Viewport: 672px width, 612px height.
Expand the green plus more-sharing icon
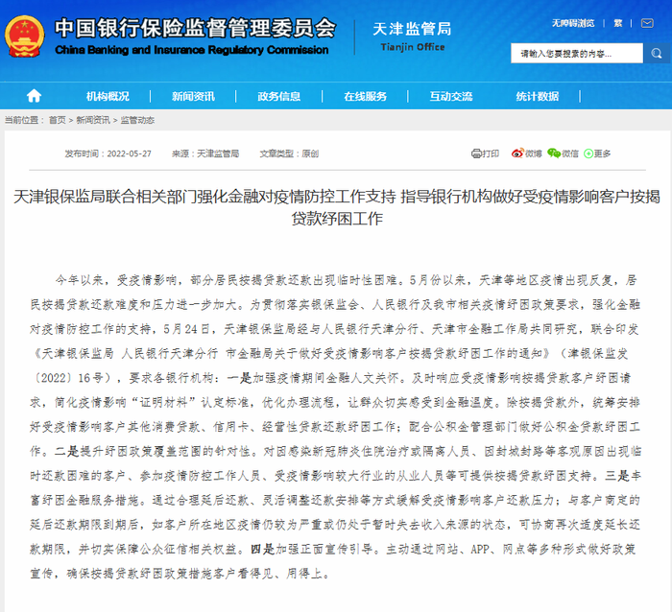pos(588,153)
